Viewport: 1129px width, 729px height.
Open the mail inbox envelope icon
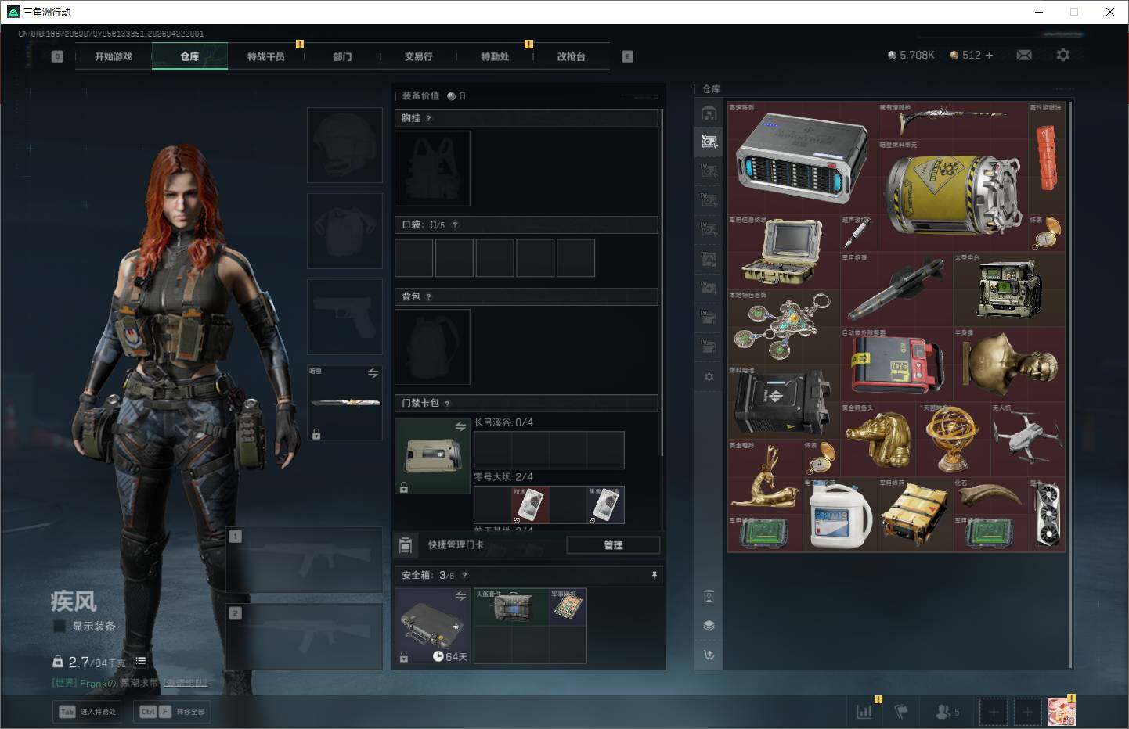pyautogui.click(x=1024, y=55)
